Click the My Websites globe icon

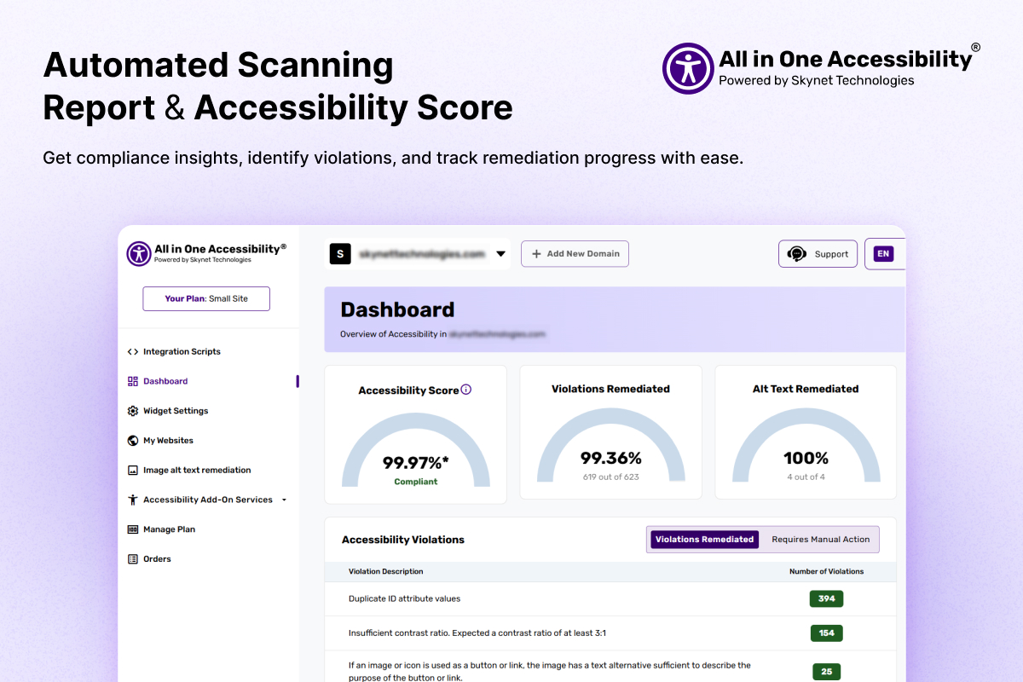pyautogui.click(x=133, y=441)
